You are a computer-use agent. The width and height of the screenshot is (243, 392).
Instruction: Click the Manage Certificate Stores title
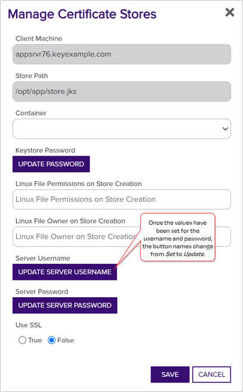(82, 14)
